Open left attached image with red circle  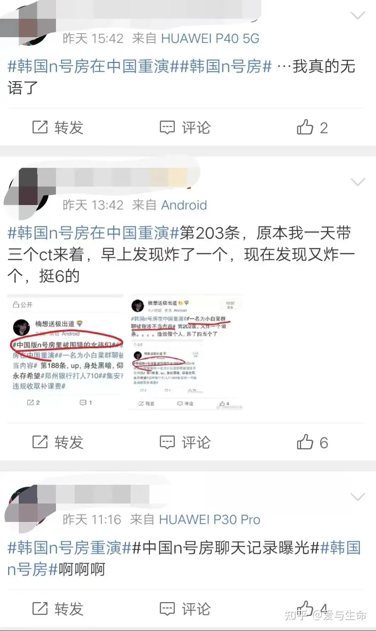65,352
